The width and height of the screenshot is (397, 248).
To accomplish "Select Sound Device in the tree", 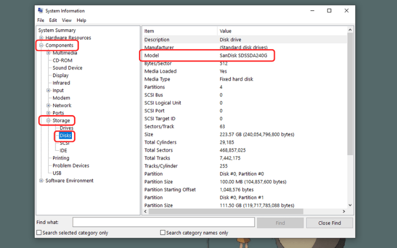I will click(67, 68).
